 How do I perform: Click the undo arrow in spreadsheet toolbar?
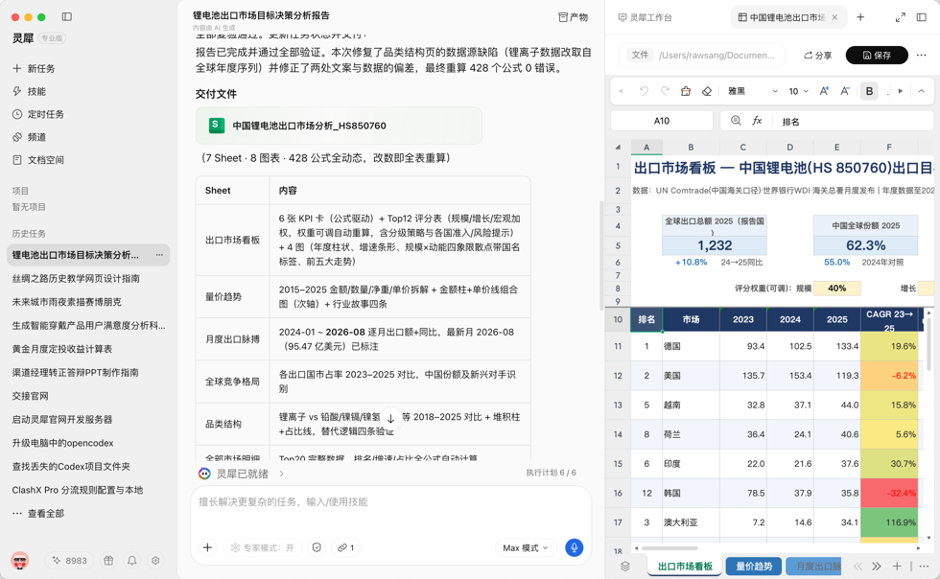644,91
